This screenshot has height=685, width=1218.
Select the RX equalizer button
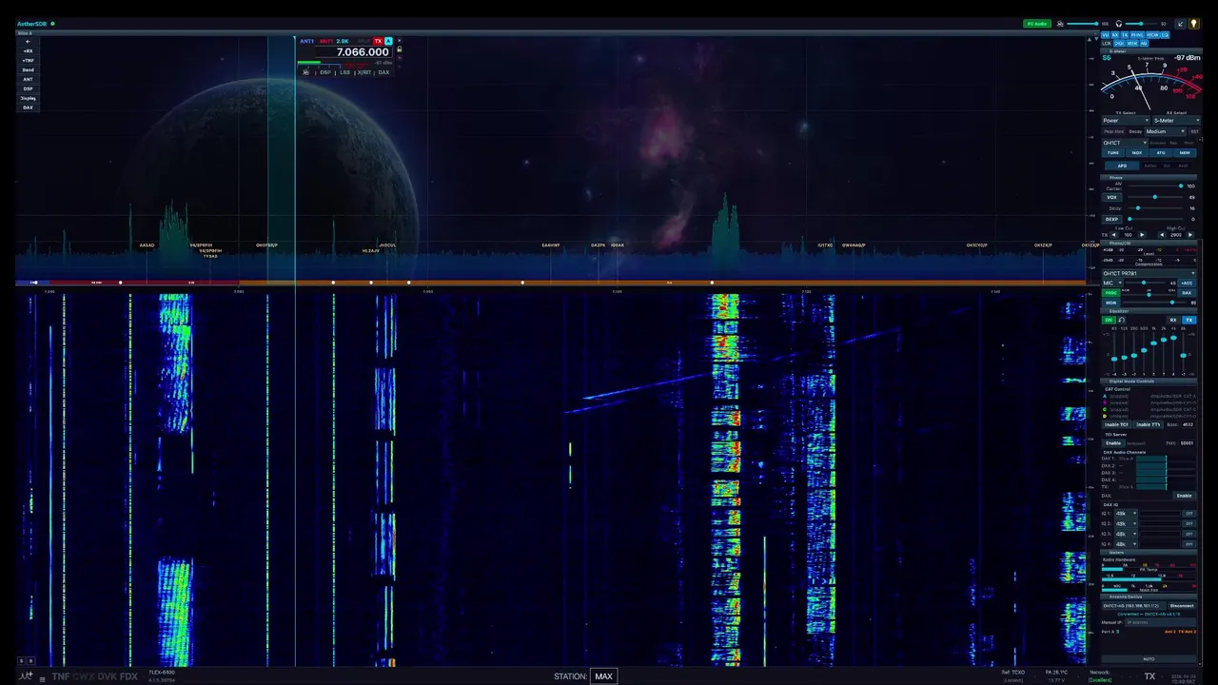point(1173,320)
